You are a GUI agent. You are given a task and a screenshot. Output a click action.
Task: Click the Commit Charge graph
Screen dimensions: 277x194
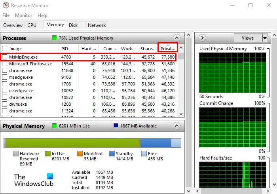pos(233,127)
